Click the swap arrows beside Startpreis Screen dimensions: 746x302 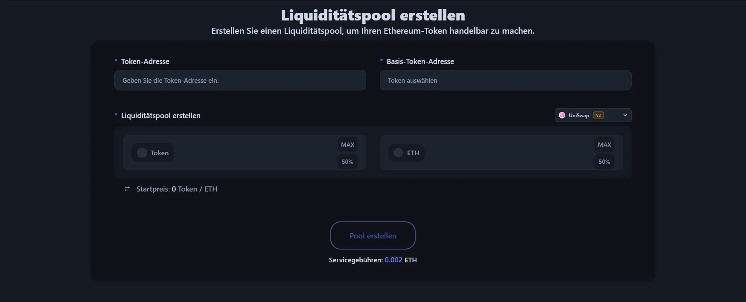point(127,189)
